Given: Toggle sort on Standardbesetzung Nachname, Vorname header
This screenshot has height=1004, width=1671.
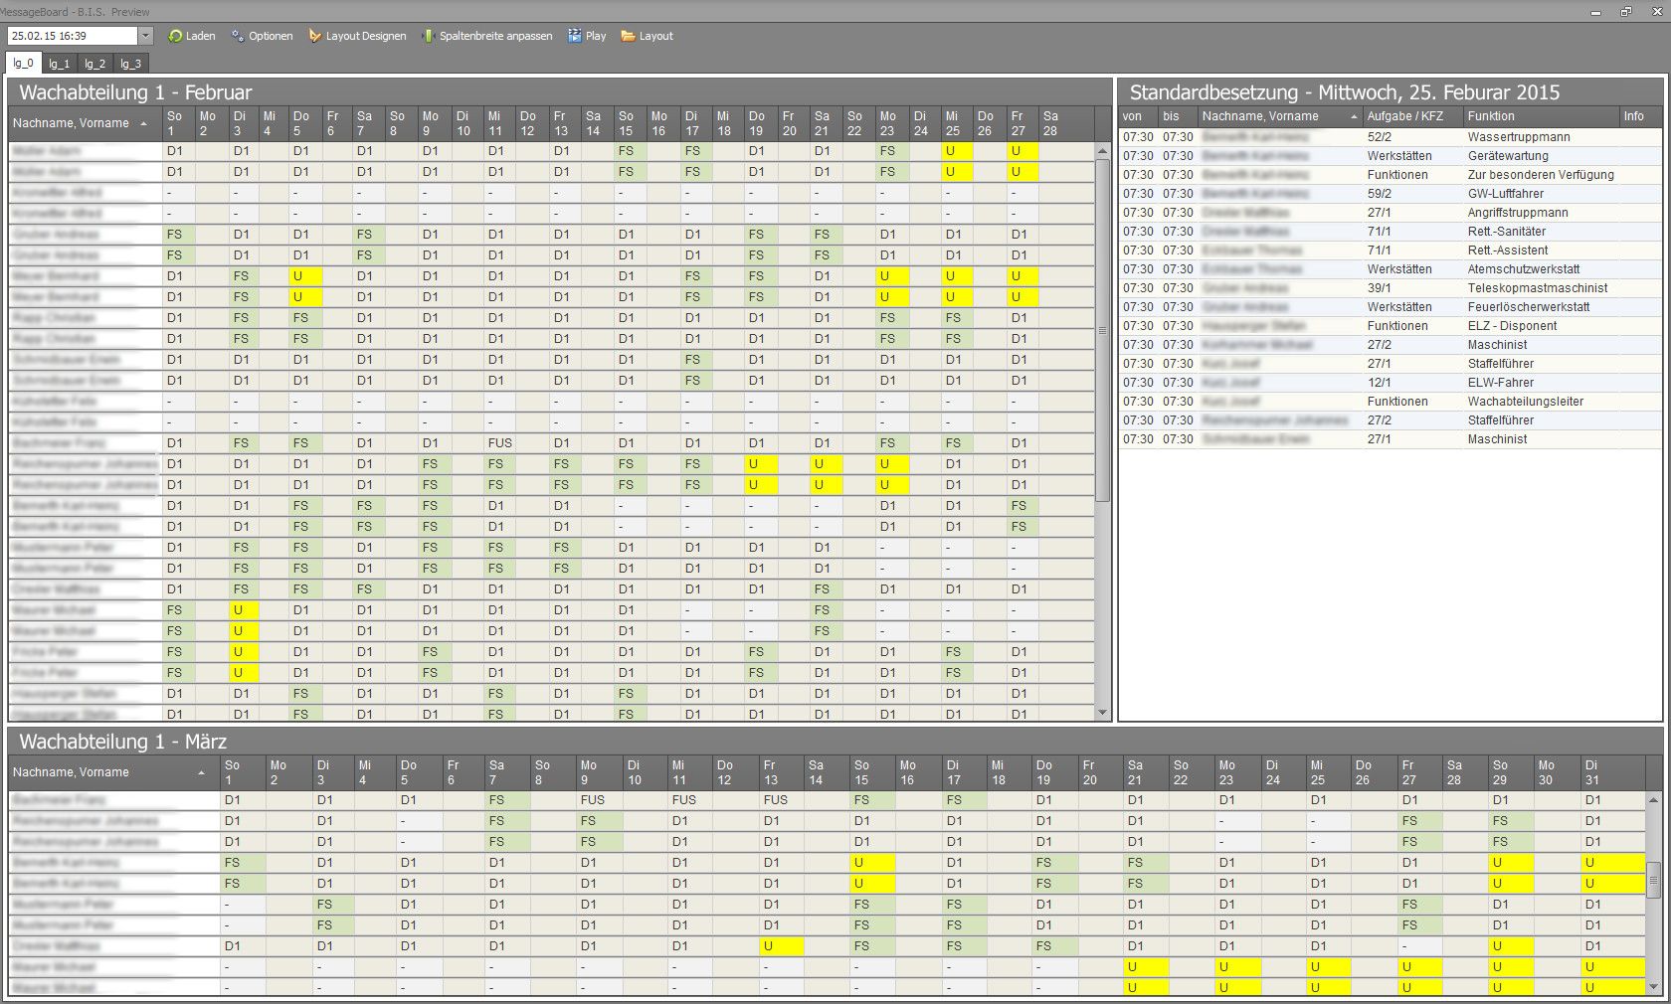Looking at the screenshot, I should point(1354,116).
